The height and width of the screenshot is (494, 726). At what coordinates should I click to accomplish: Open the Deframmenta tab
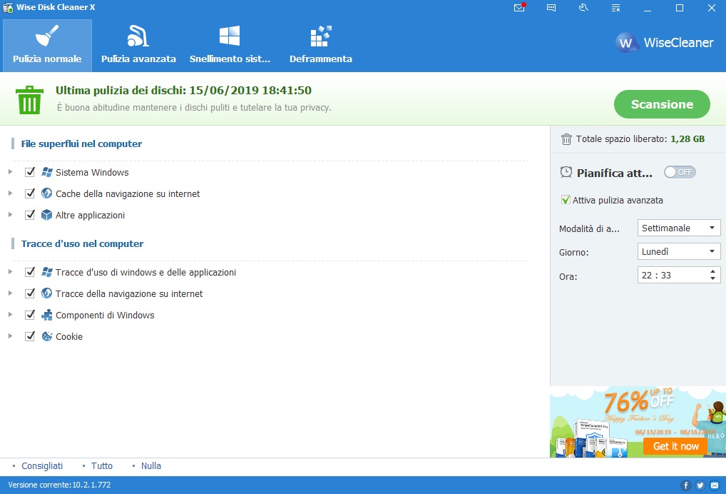[321, 46]
